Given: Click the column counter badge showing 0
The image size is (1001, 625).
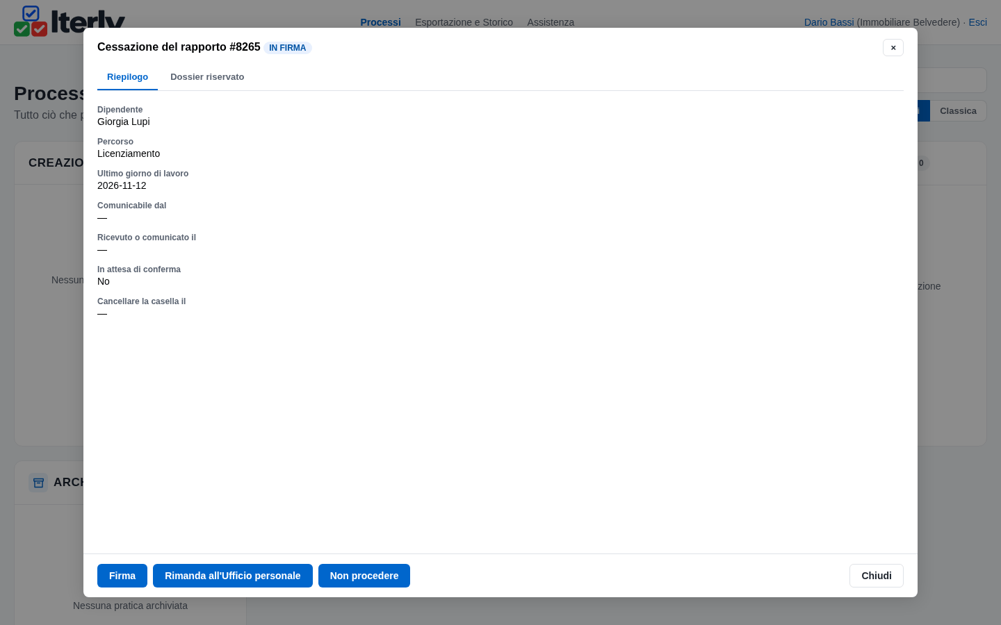Looking at the screenshot, I should tap(922, 163).
